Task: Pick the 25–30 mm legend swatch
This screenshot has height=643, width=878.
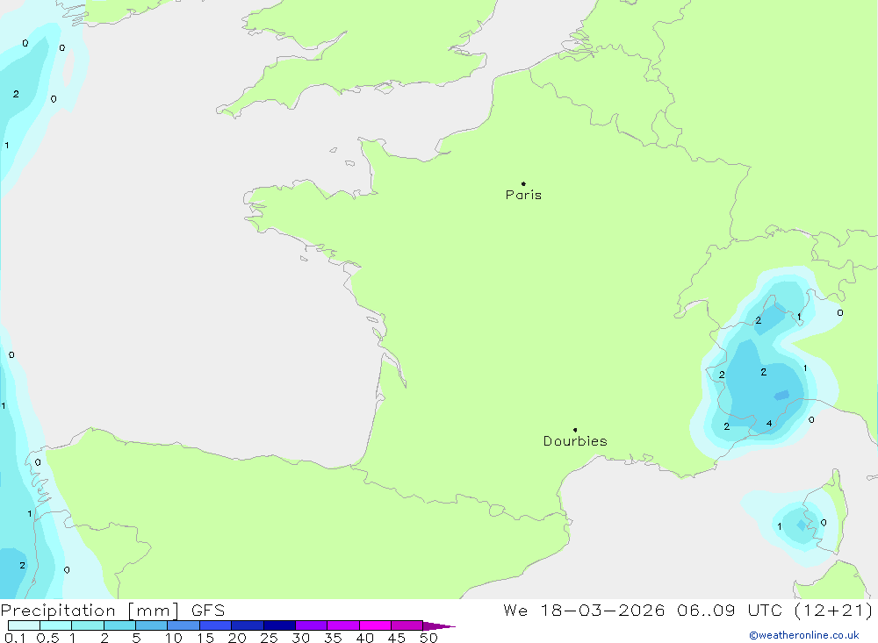Action: click(279, 625)
